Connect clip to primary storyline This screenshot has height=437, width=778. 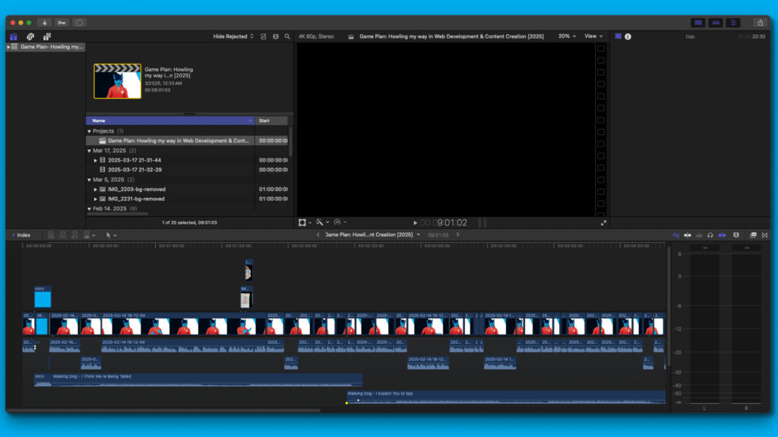[51, 235]
